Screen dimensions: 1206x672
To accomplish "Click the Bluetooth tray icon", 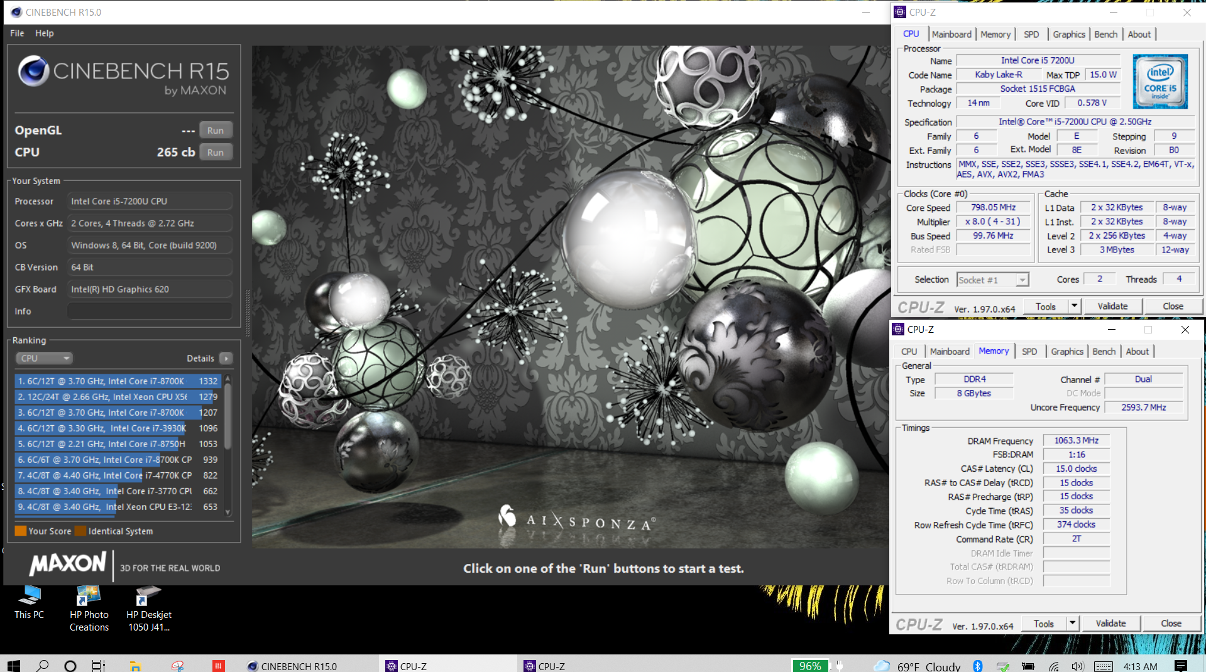I will (978, 666).
